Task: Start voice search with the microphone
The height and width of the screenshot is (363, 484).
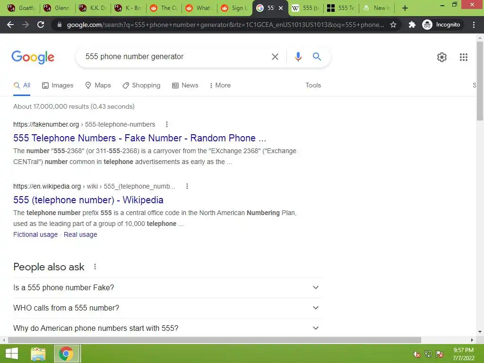Action: pyautogui.click(x=298, y=57)
